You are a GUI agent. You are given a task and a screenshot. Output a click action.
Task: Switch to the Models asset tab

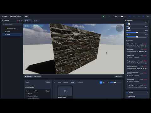[x=59, y=83]
